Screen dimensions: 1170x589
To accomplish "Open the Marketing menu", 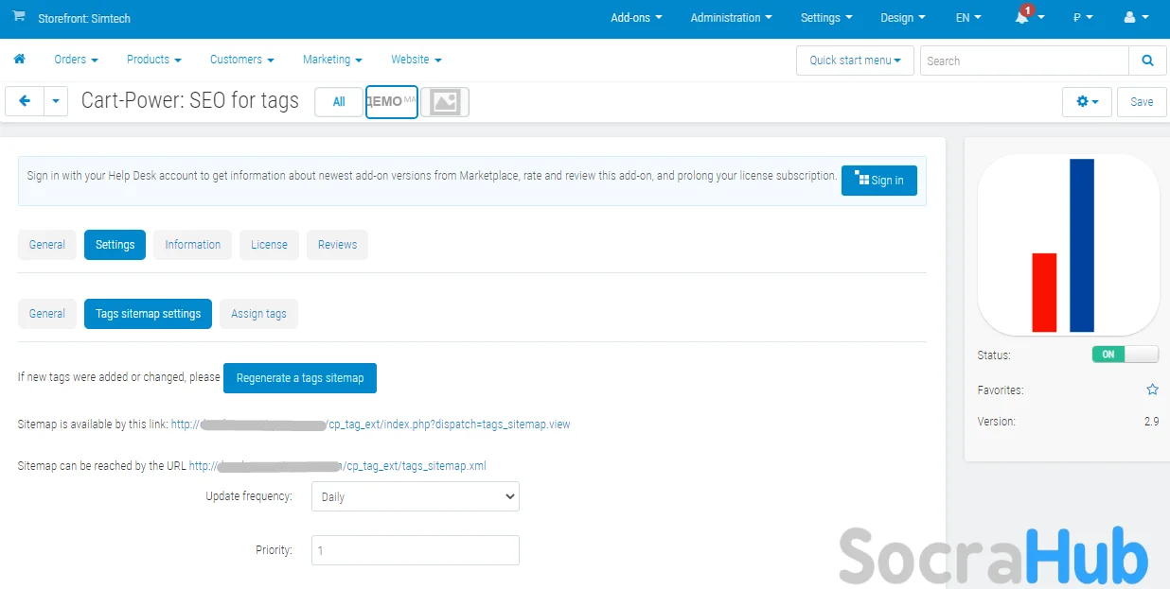I will (x=332, y=60).
